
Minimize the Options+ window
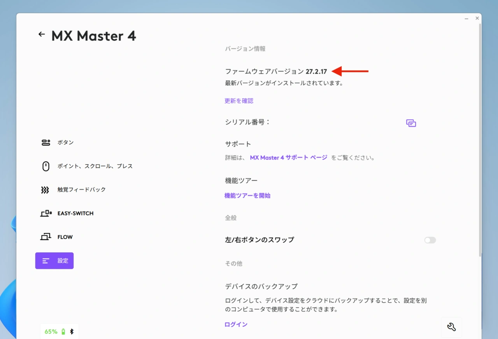(466, 19)
